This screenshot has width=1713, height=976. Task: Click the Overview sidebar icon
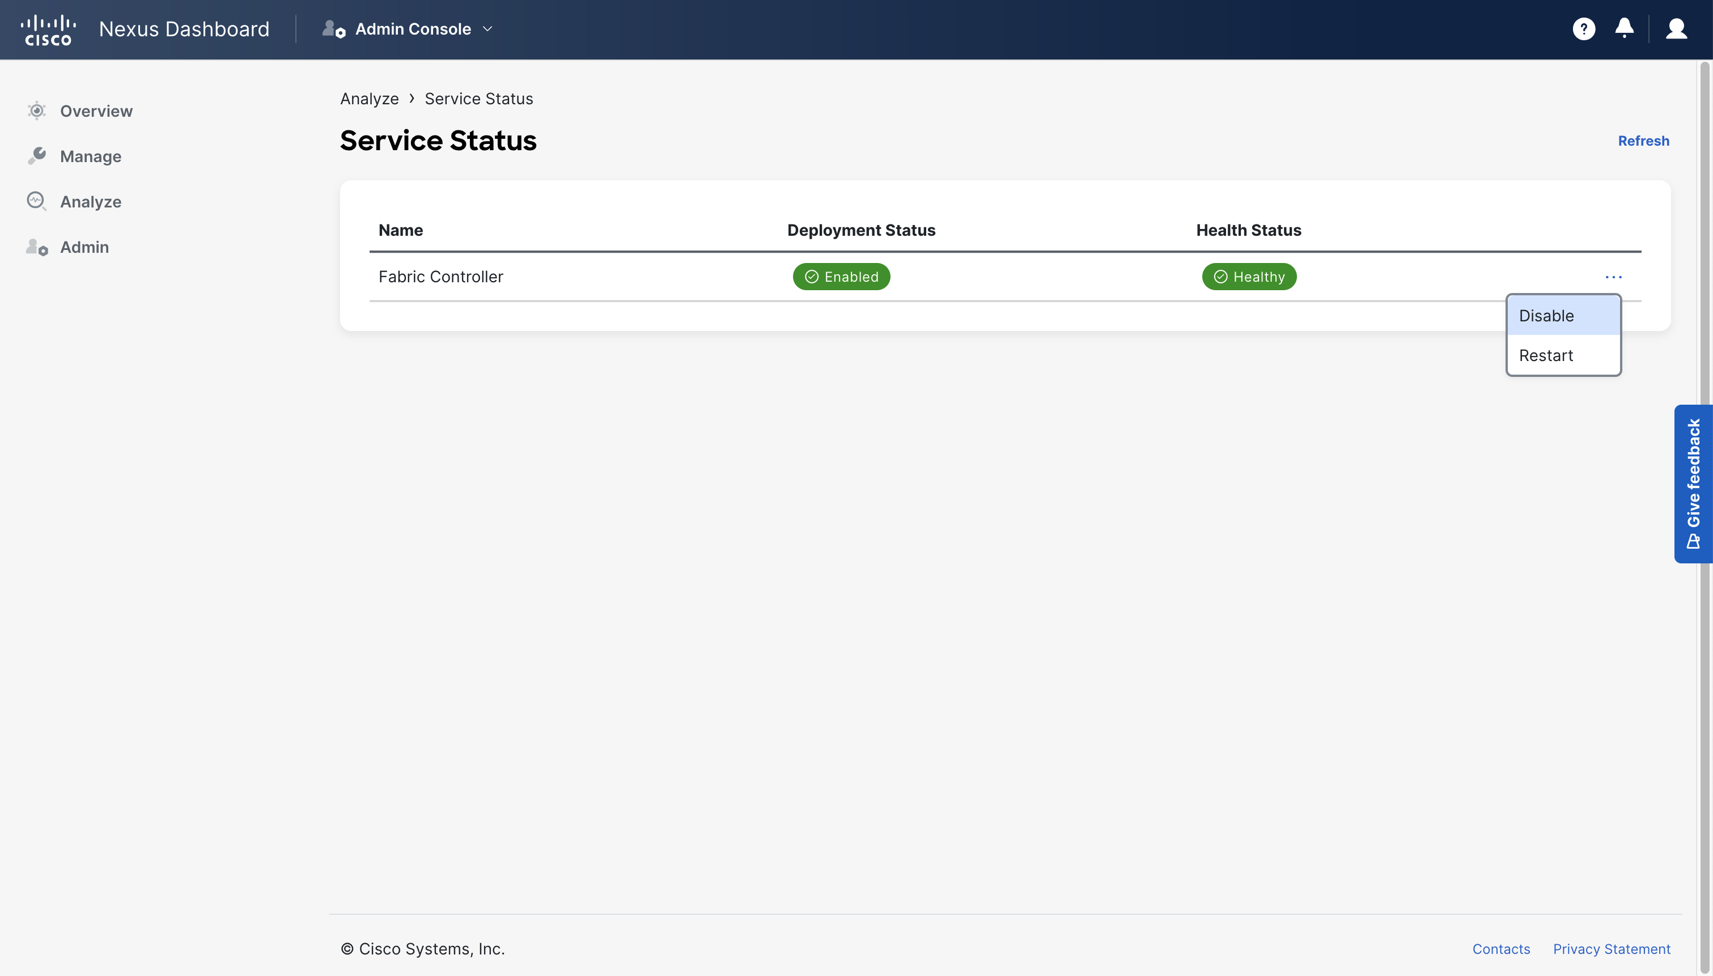(37, 111)
